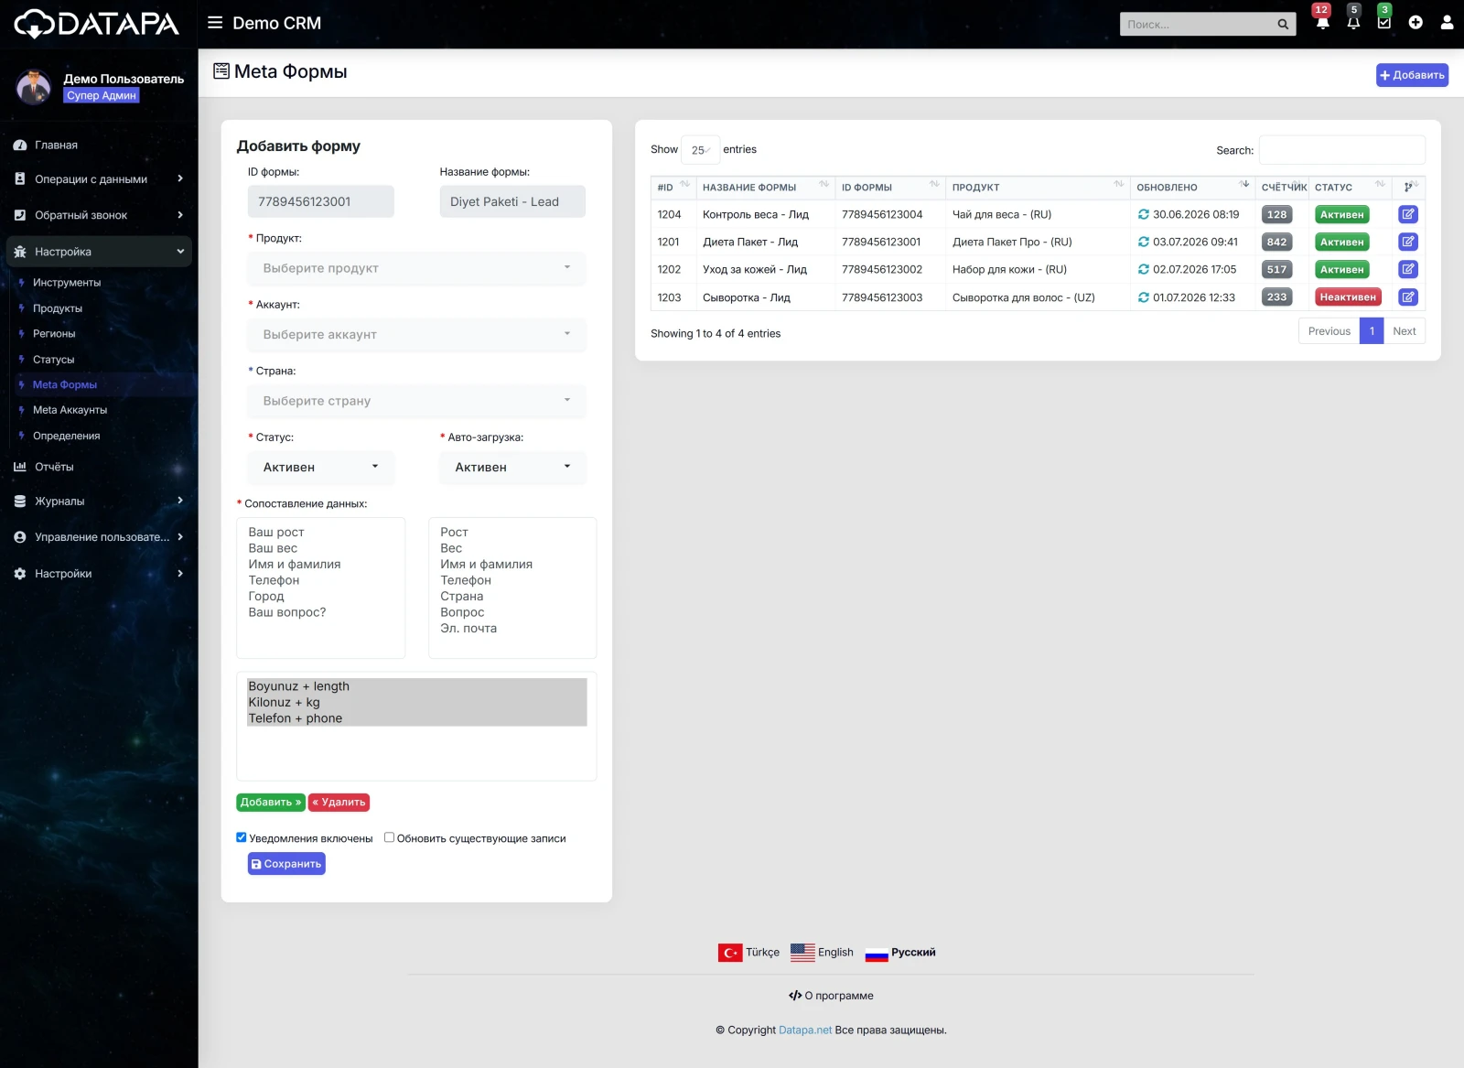Screen dimensions: 1464x1068
Task: Open Статусы submenu item
Action: 53,360
